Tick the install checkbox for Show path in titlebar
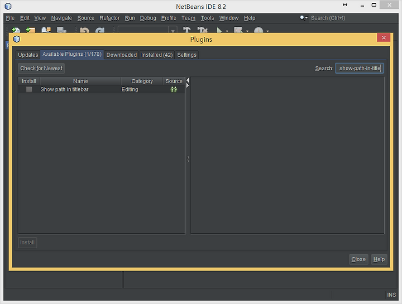402x304 pixels. pyautogui.click(x=29, y=89)
